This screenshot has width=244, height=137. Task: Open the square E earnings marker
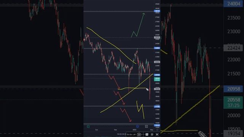pyautogui.click(x=146, y=126)
